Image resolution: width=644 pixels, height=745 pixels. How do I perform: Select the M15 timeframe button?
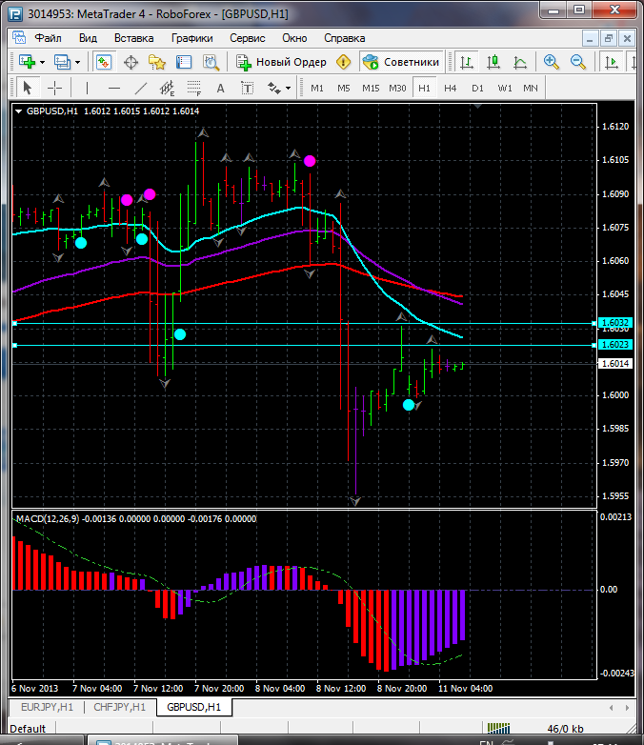(371, 88)
